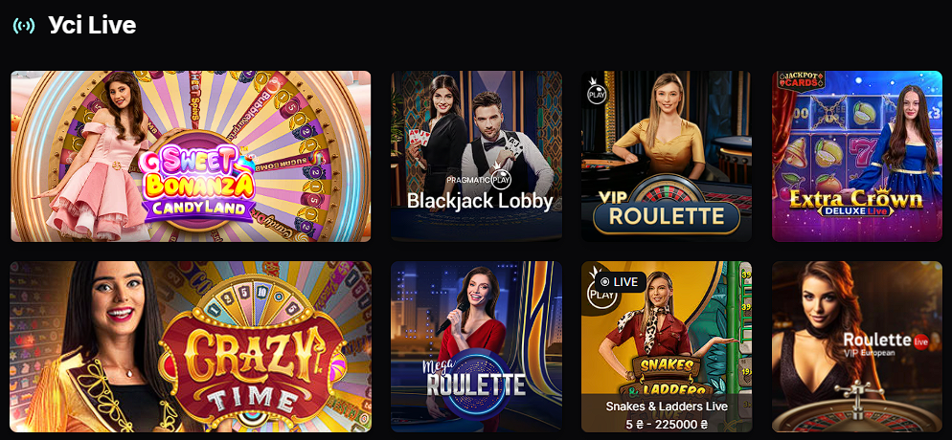
Task: Click the Jackpot Cards badge icon
Action: (801, 80)
